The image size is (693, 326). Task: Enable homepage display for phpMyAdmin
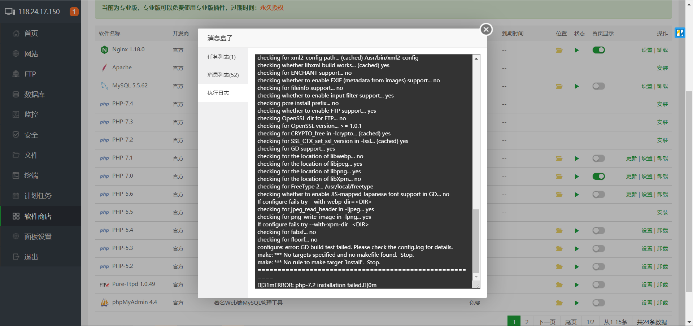click(x=598, y=303)
